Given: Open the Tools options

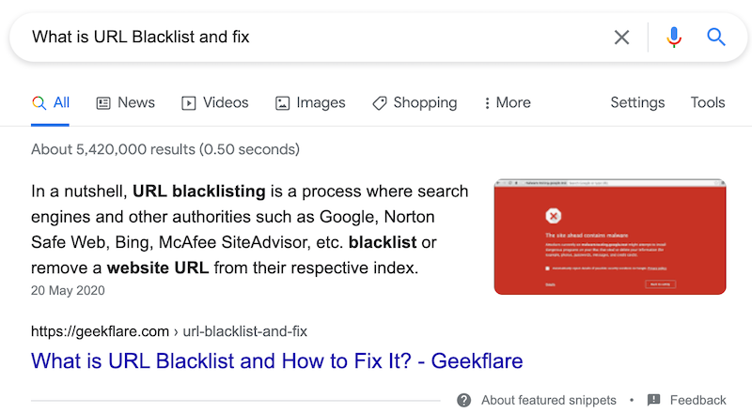Looking at the screenshot, I should pos(708,103).
